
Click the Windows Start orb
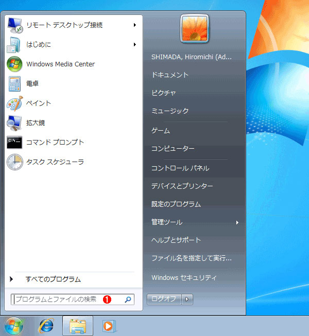coord(14,326)
